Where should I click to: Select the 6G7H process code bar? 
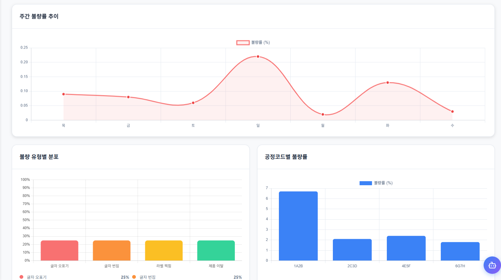pyautogui.click(x=460, y=251)
